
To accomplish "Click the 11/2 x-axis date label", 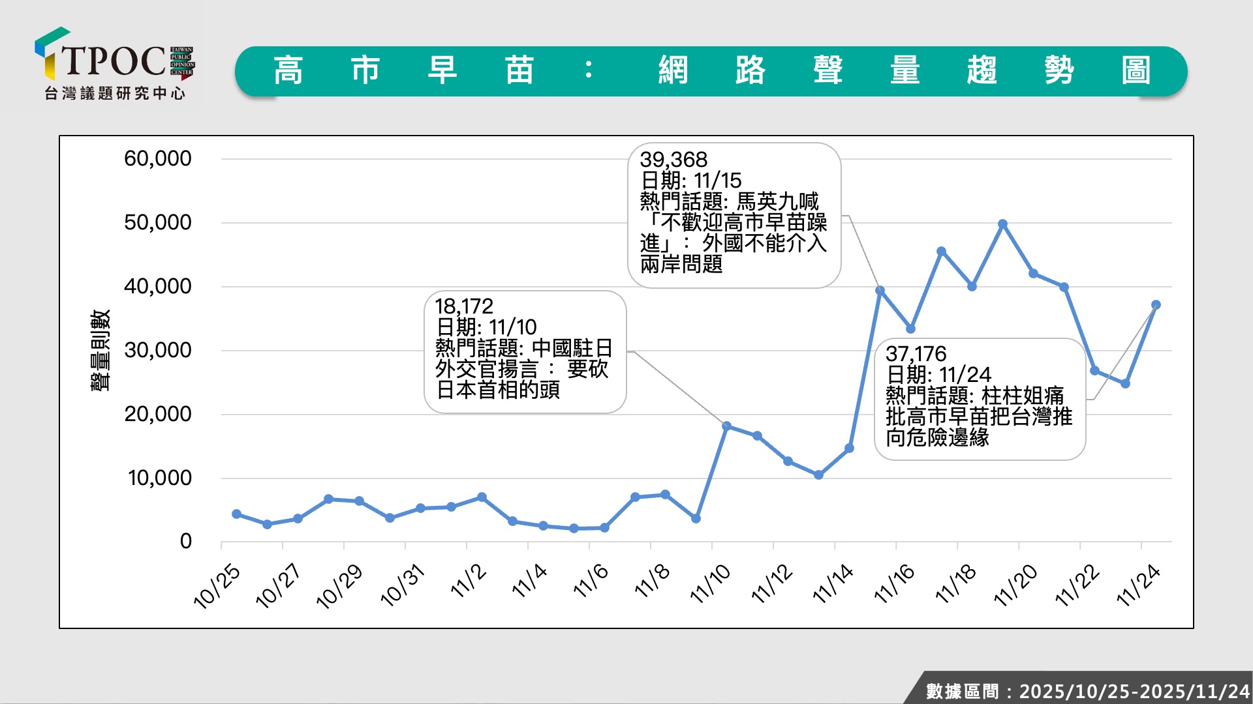I will (x=469, y=580).
